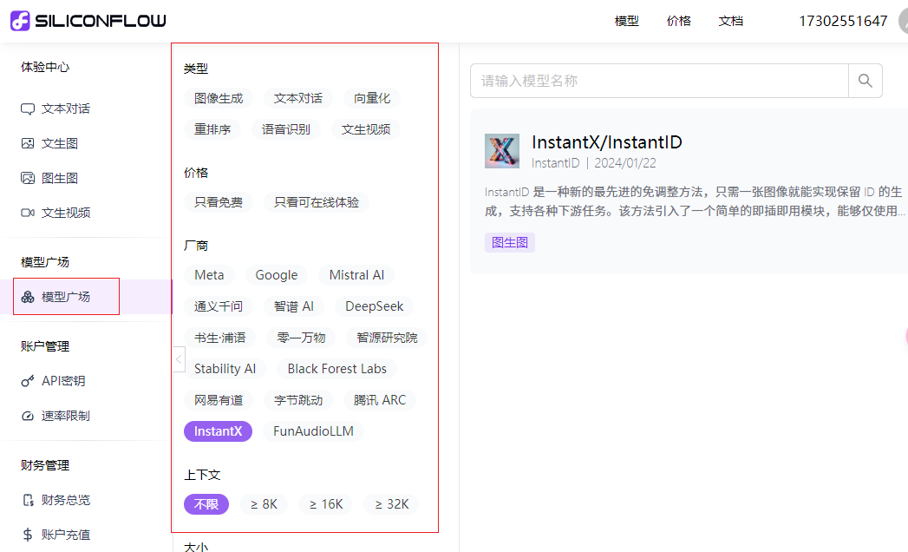Viewport: 908px width, 552px height.
Task: Enable the 只看免费 price filter
Action: click(219, 202)
